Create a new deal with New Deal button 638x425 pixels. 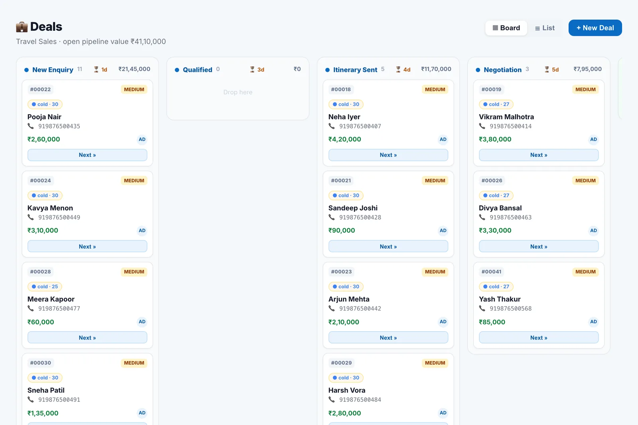click(x=595, y=28)
